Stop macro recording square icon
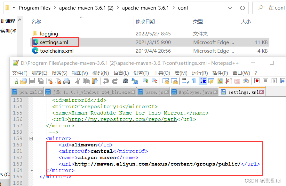This screenshot has width=286, height=186. click(x=266, y=81)
